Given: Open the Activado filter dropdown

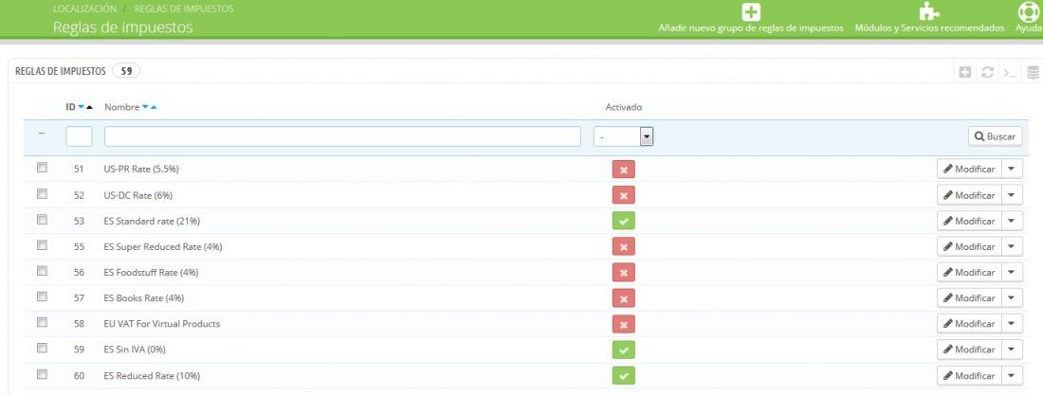Looking at the screenshot, I should (623, 136).
